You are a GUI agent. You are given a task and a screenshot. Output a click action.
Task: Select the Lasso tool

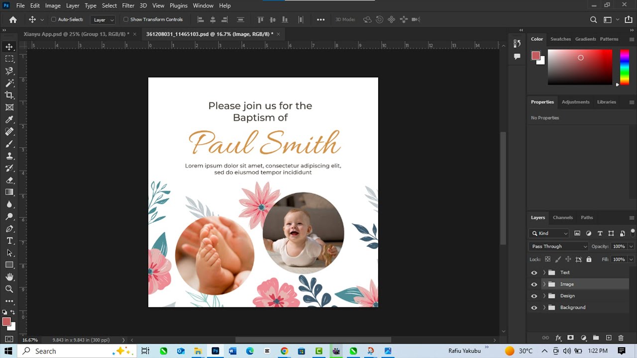coord(9,71)
